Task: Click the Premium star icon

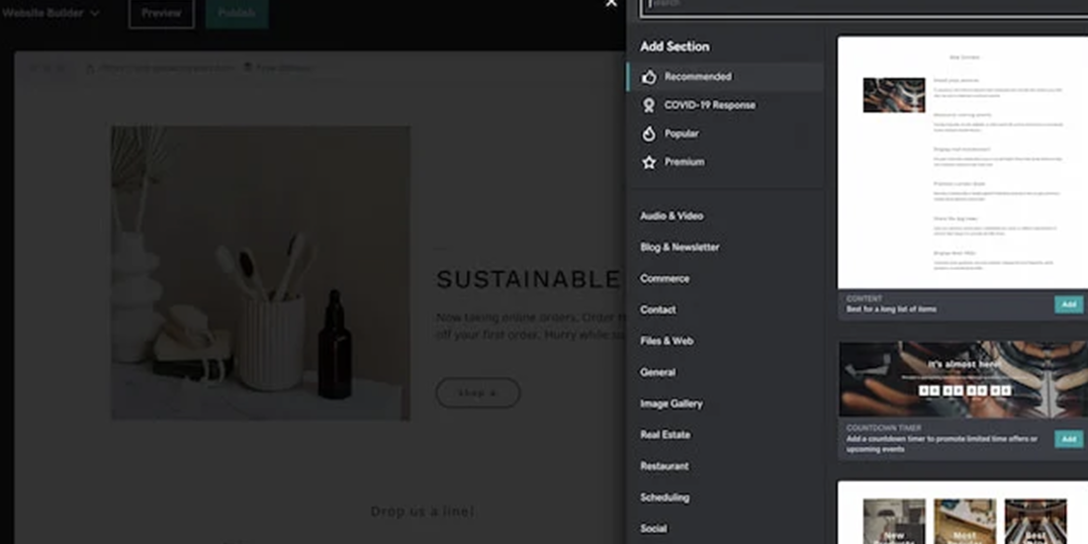Action: (649, 162)
